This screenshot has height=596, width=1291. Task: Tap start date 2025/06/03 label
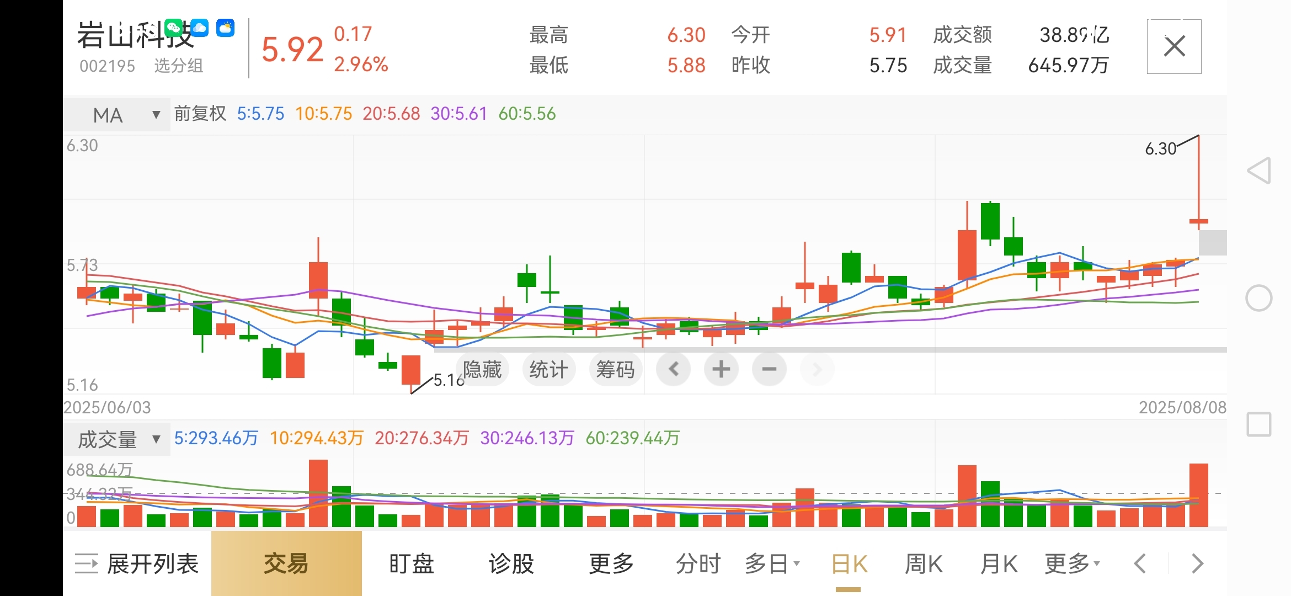coord(107,407)
